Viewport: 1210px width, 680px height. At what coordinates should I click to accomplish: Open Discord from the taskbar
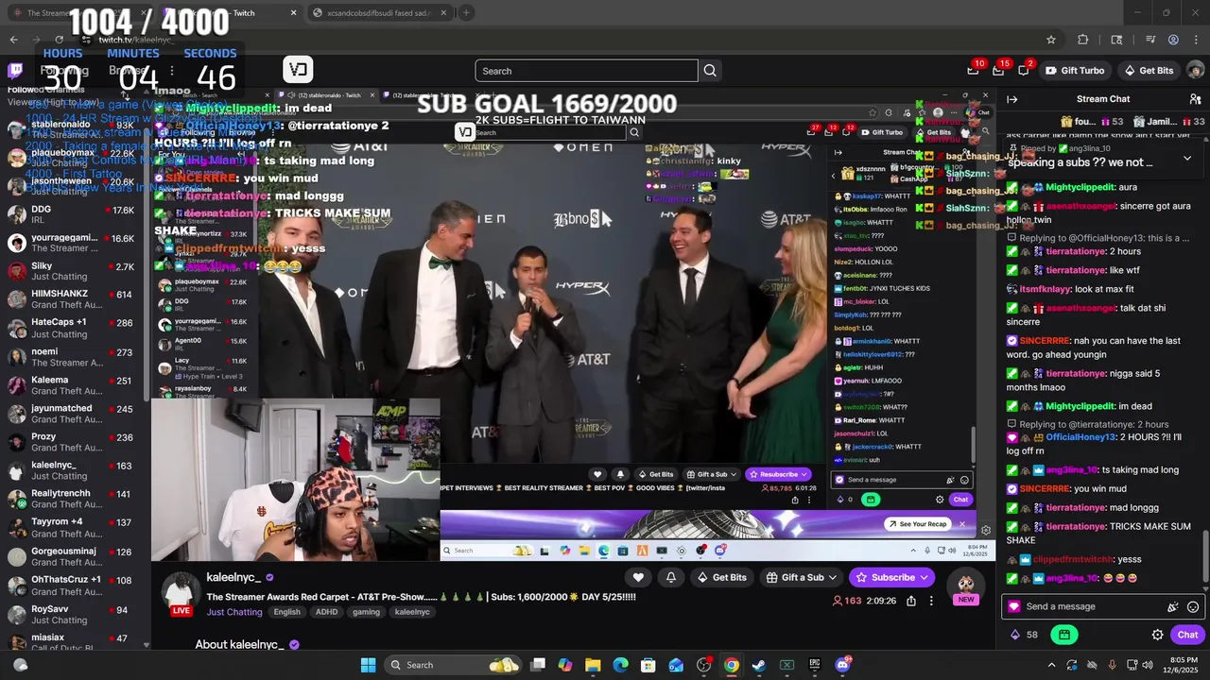(842, 665)
